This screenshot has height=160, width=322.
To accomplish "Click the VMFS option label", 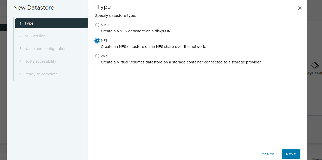I will click(106, 25).
